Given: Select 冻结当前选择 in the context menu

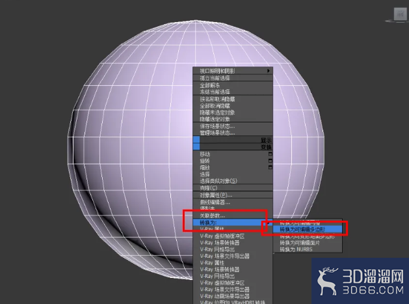Looking at the screenshot, I should click(233, 92).
